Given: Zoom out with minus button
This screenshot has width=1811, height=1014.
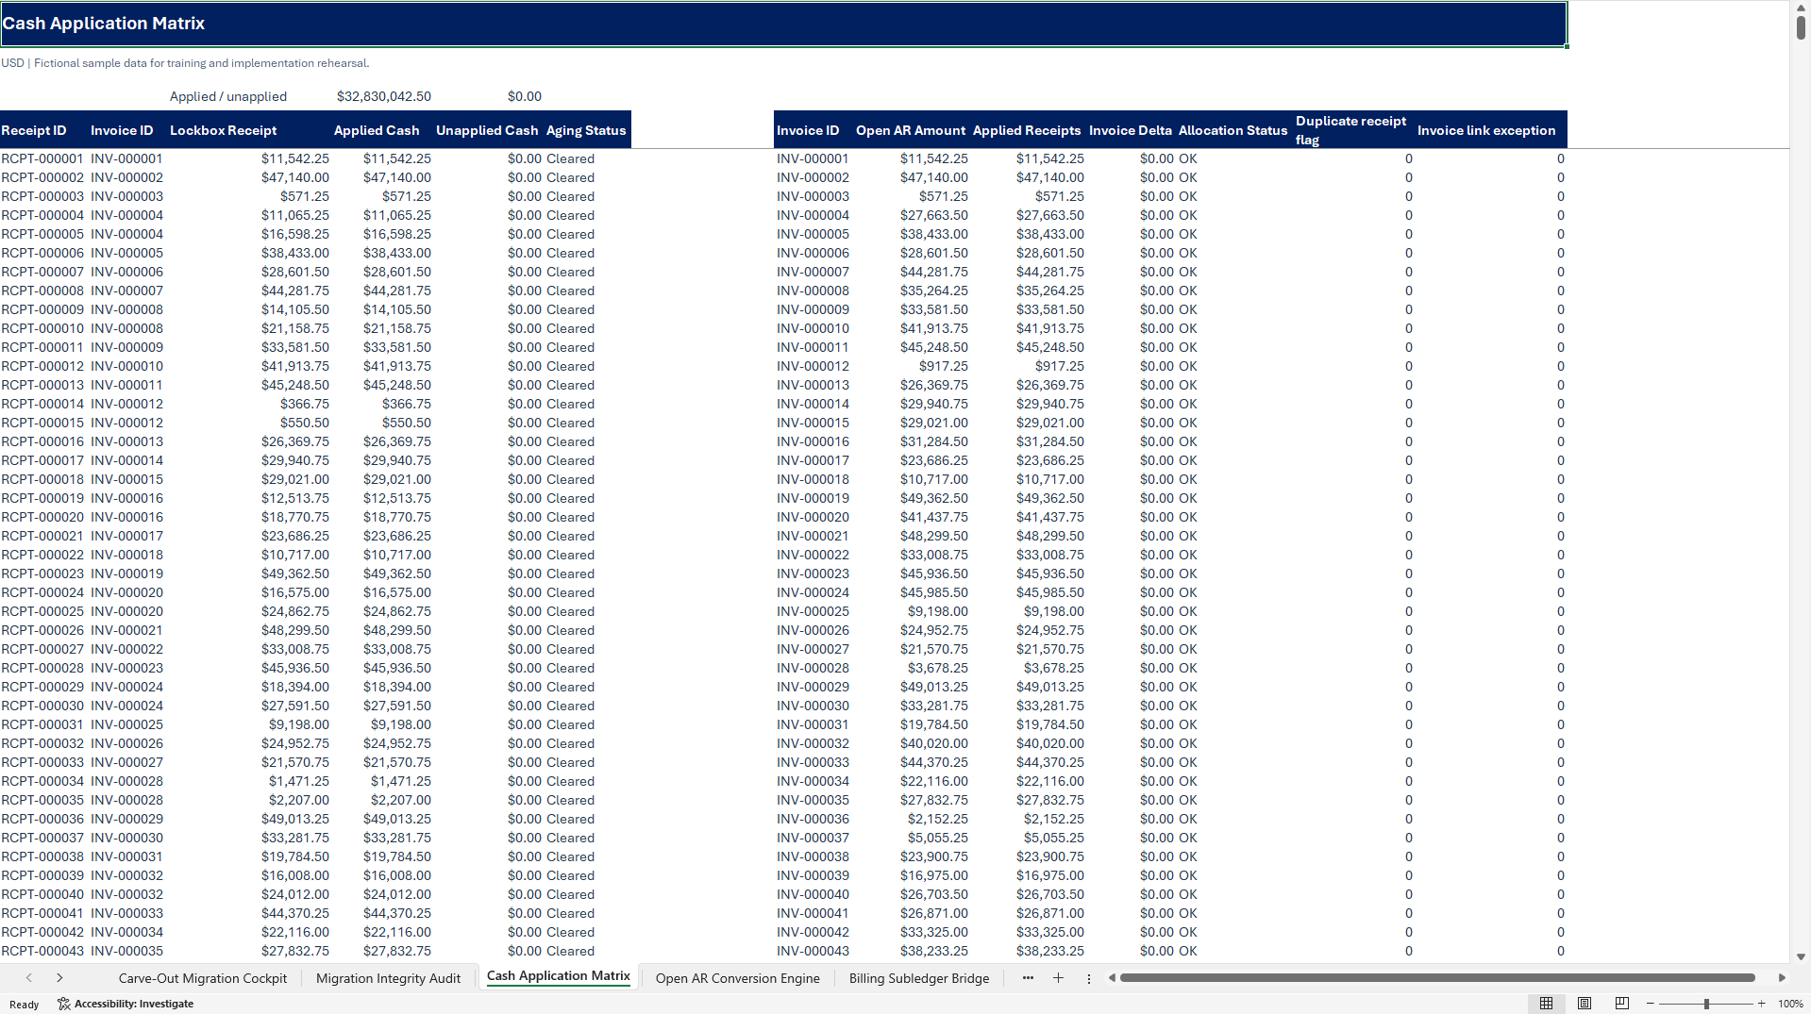Looking at the screenshot, I should tap(1650, 1004).
